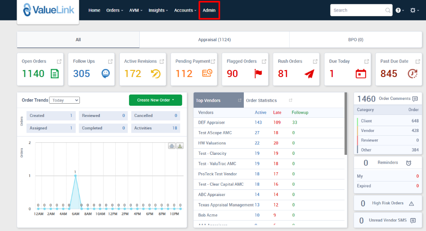Image resolution: width=426 pixels, height=231 pixels.
Task: Click the Order Comments message icon
Action: point(415,99)
